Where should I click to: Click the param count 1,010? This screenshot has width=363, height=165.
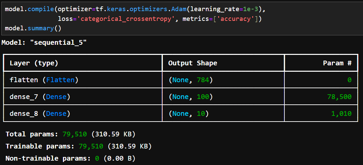(341, 113)
